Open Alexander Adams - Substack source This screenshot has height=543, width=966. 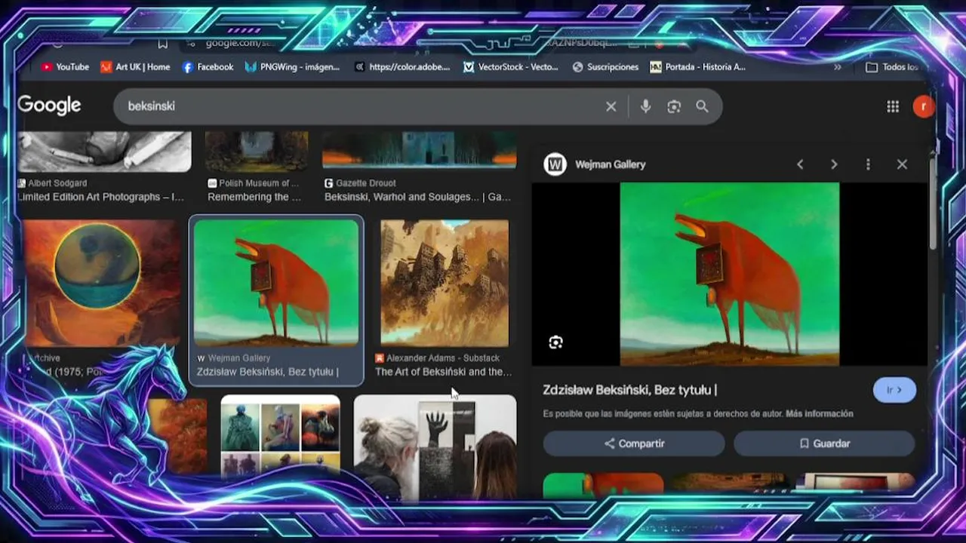441,358
